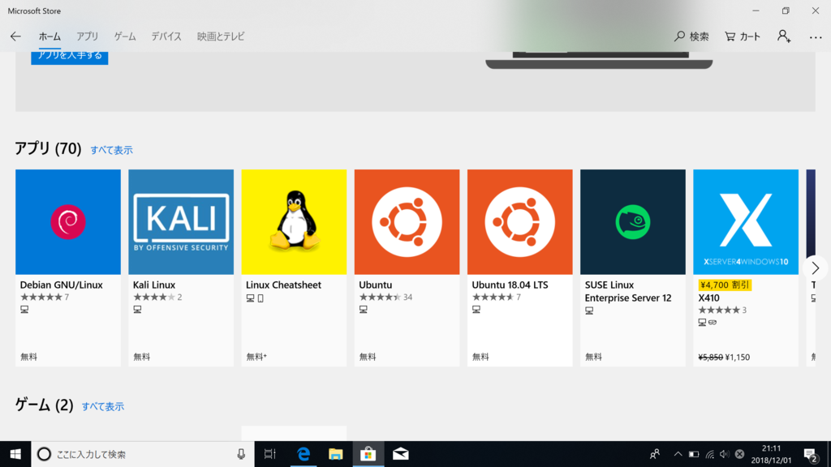Click the Ubuntu 18.04 LTS title text

click(x=510, y=285)
